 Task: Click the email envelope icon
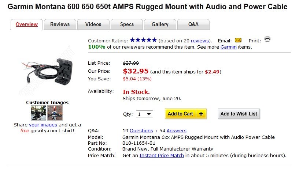(238, 40)
